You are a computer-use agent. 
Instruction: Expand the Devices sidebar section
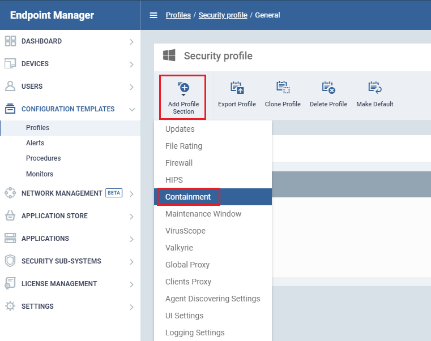click(131, 64)
